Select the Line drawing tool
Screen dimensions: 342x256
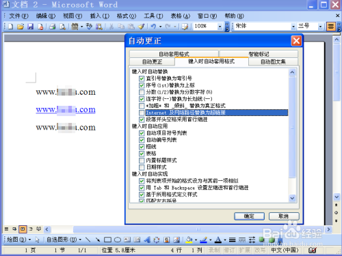pos(88,240)
